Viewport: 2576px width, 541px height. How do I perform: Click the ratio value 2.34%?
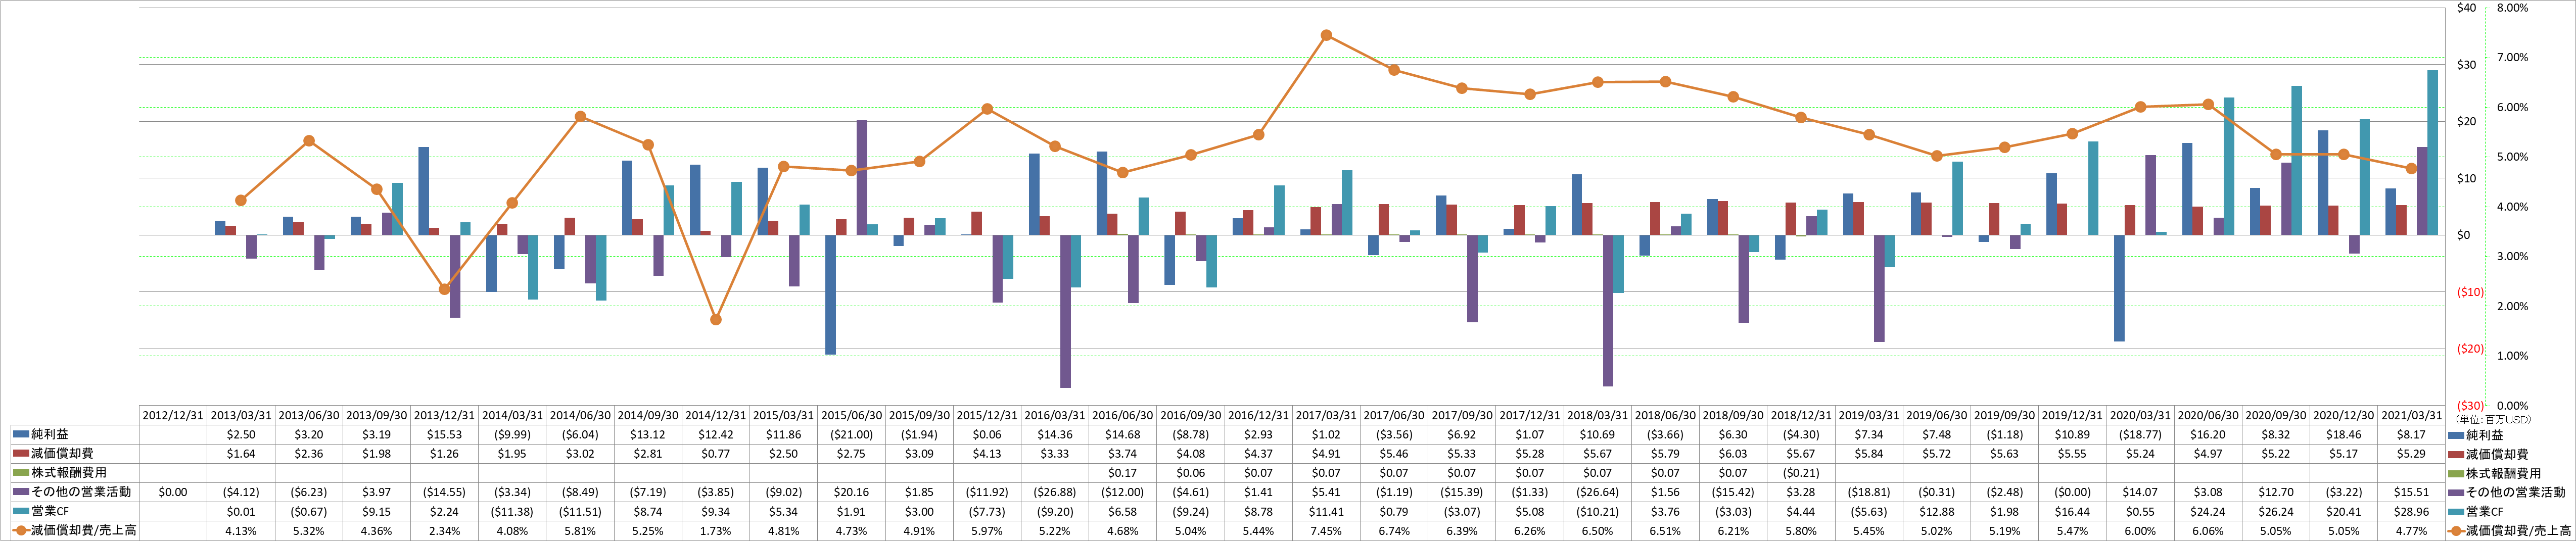tap(444, 531)
